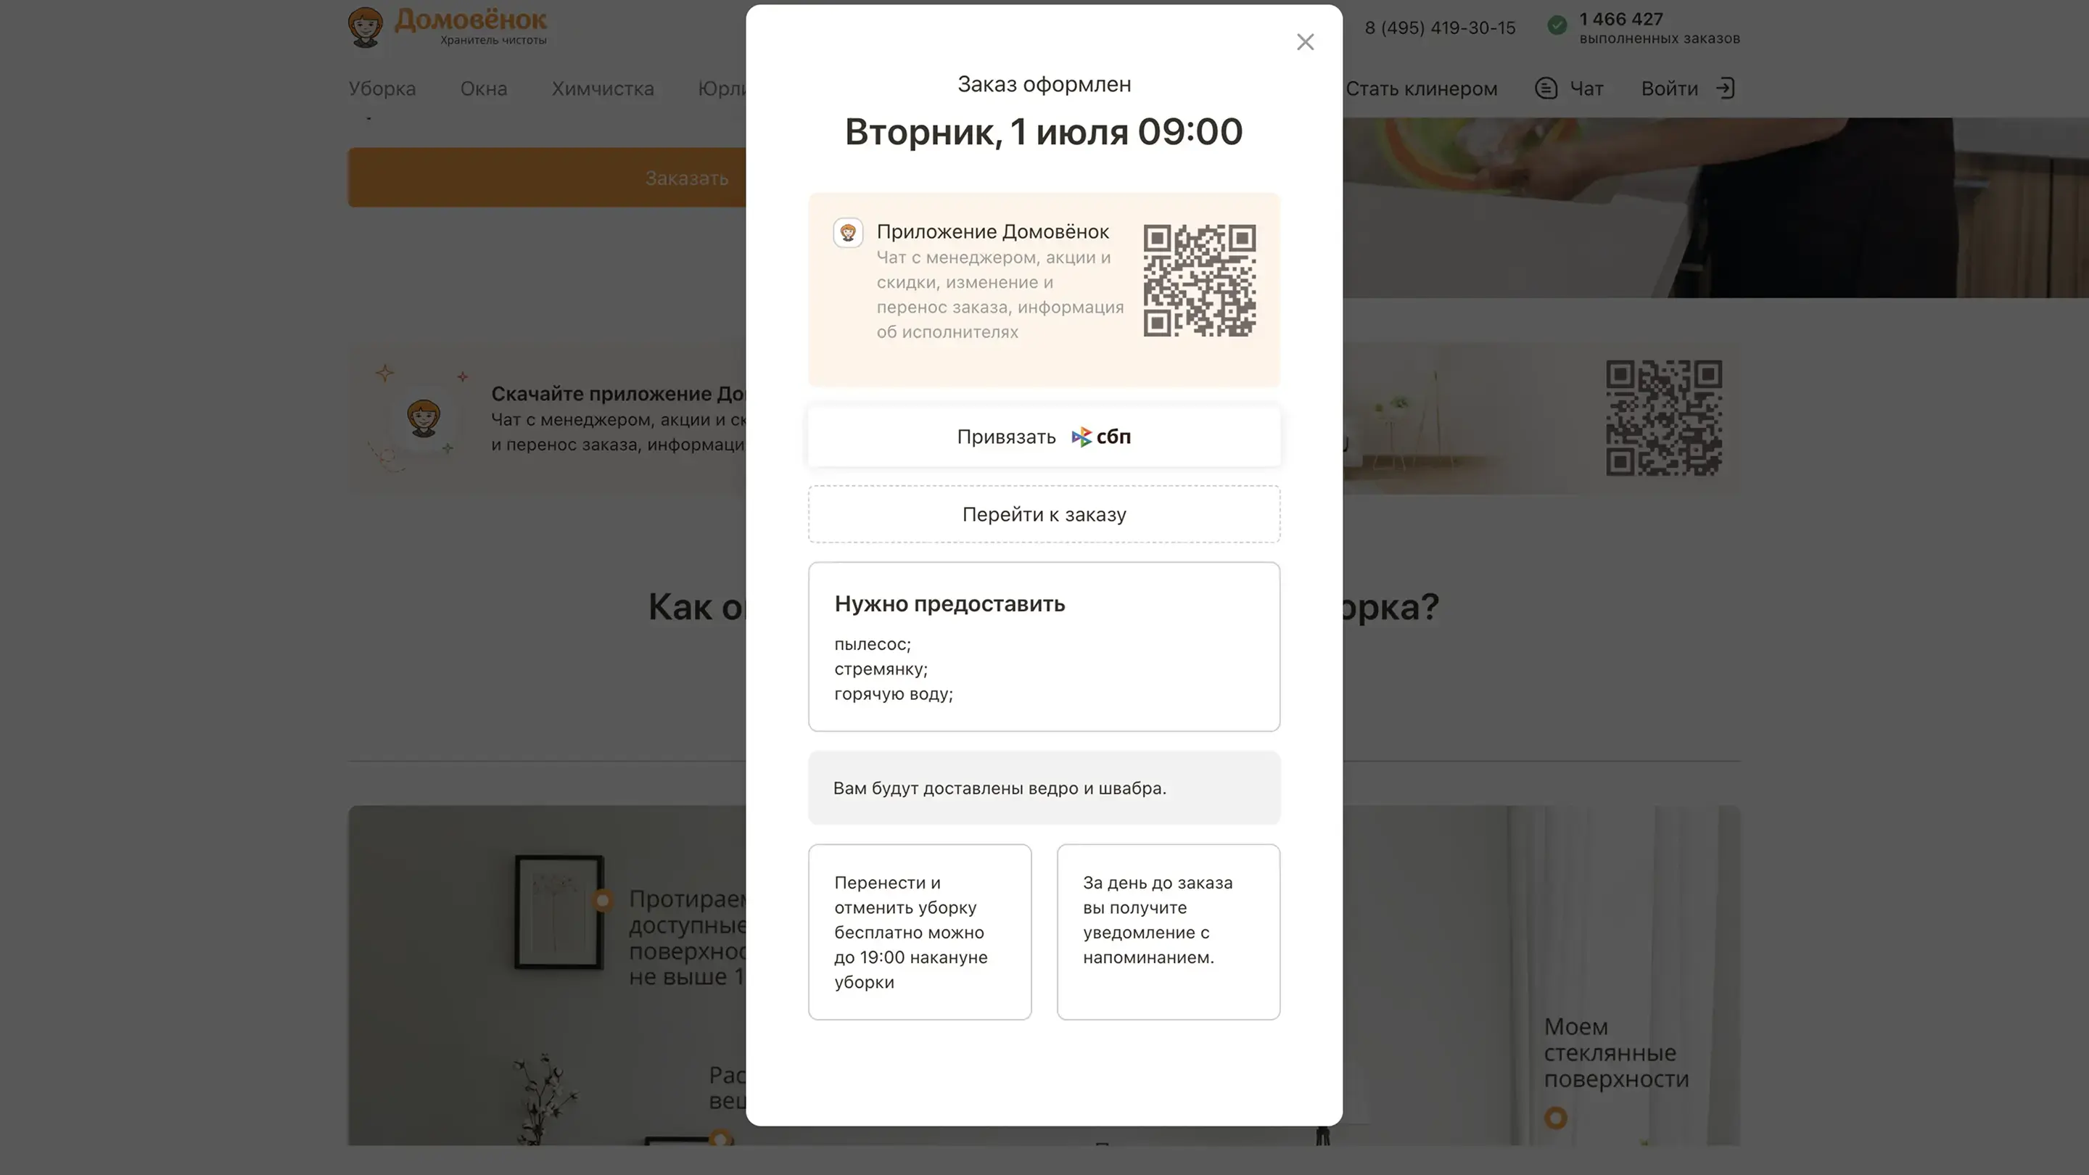The width and height of the screenshot is (2089, 1175).
Task: Click the page QR code on right banner
Action: 1664,418
